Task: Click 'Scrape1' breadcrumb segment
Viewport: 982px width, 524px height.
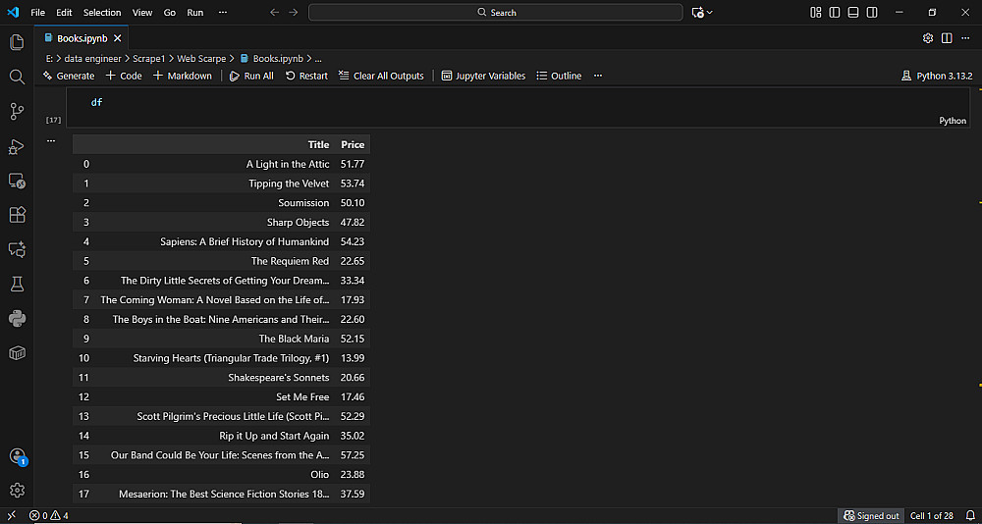Action: click(149, 58)
